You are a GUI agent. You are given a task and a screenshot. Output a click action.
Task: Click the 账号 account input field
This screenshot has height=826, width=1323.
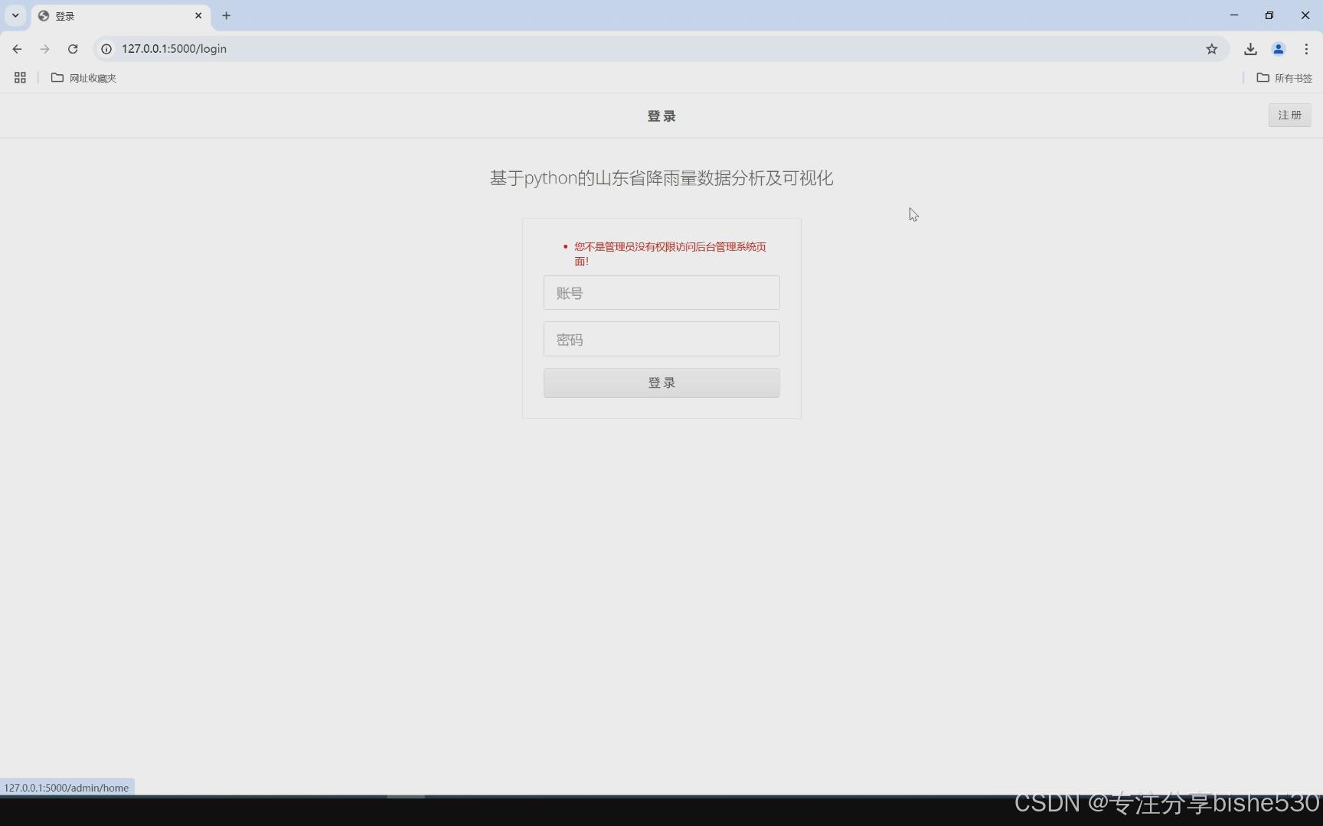click(x=661, y=292)
